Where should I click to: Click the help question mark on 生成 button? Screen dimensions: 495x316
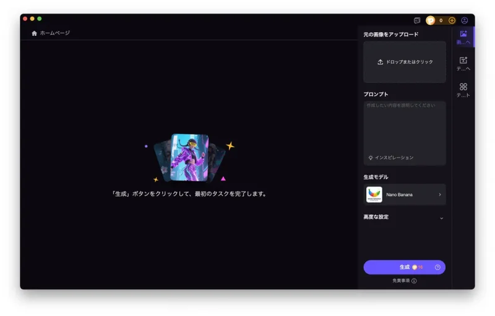pos(437,267)
